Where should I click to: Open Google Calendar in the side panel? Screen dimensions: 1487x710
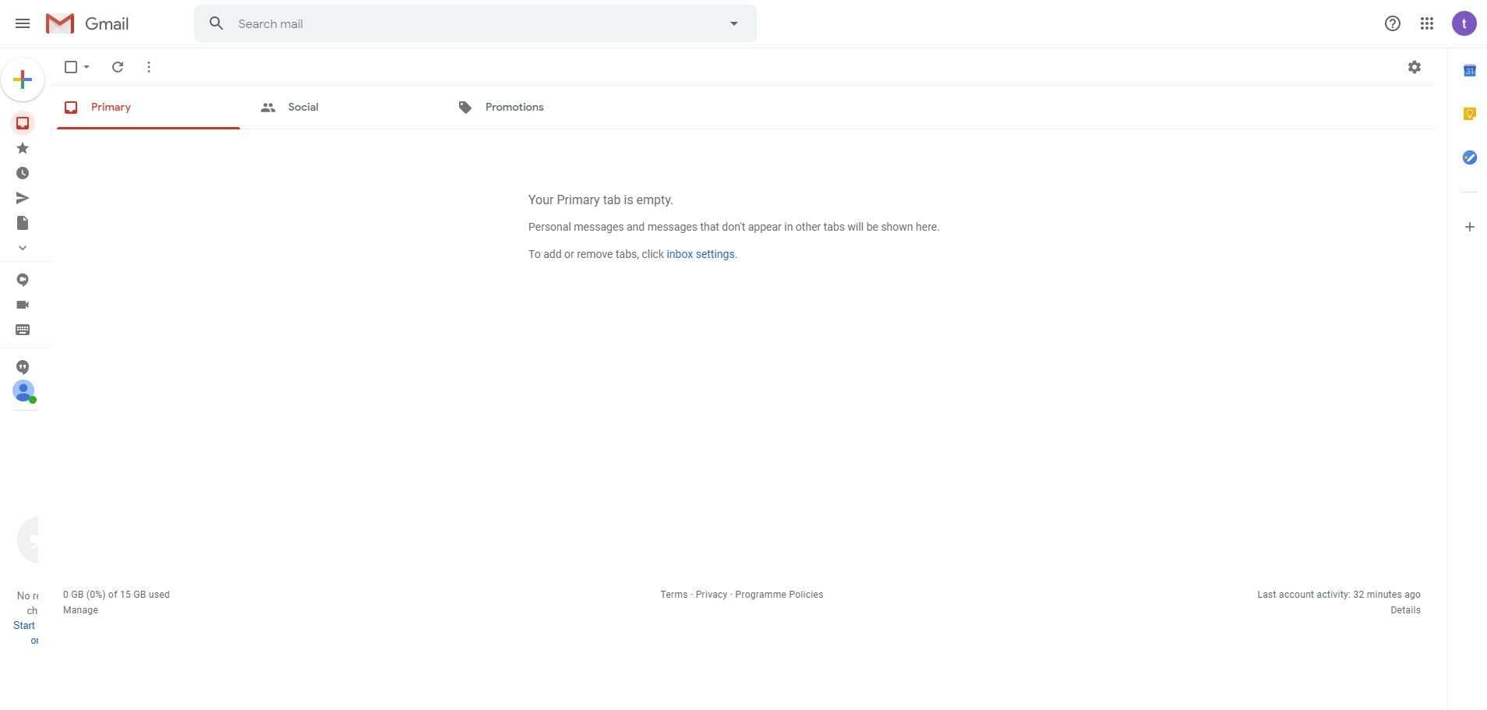1470,69
